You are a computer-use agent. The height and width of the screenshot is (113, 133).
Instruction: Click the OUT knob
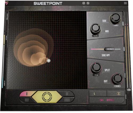[x=117, y=79]
